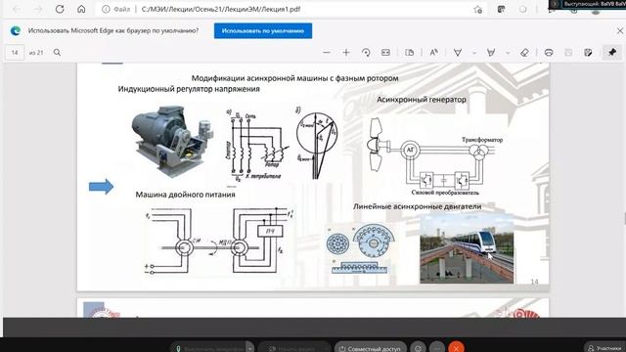Click heading 'Асинхронный генератор'

(x=422, y=100)
